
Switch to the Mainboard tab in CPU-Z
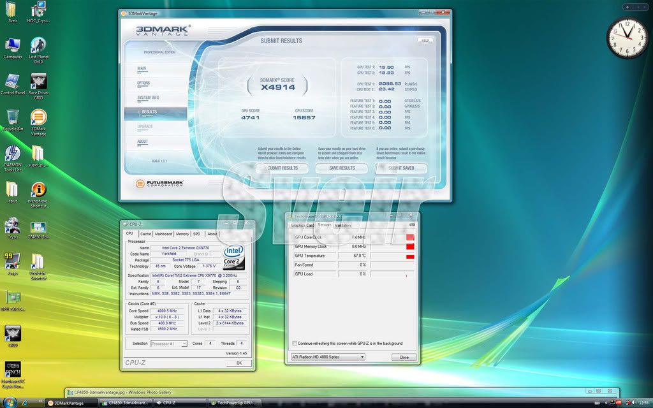tap(163, 234)
